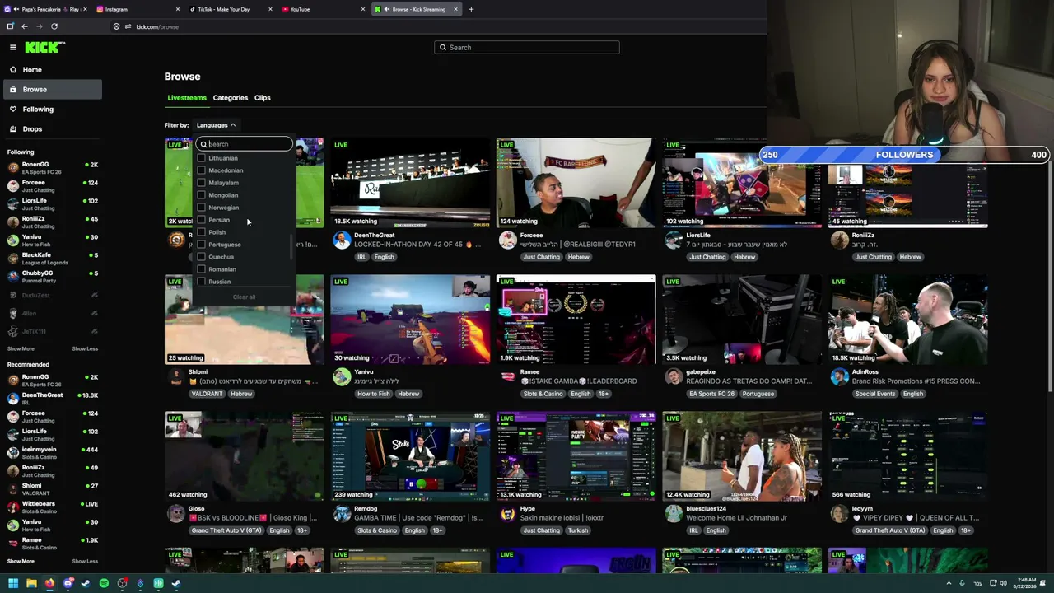Viewport: 1054px width, 593px height.
Task: Check the Mongolian language checkbox
Action: [202, 195]
